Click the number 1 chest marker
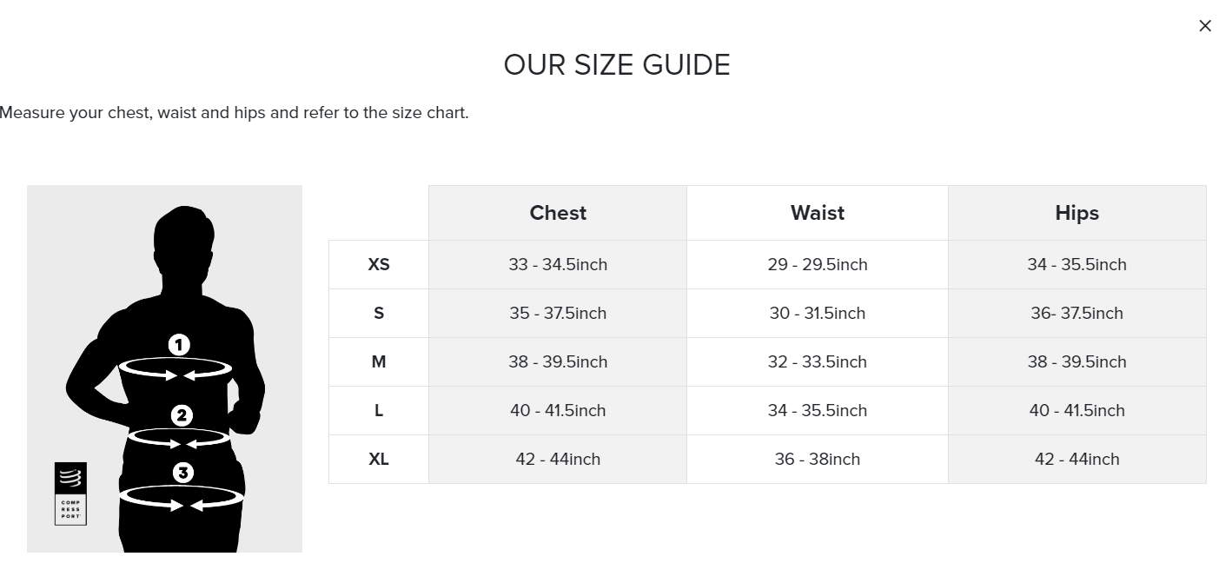The width and height of the screenshot is (1219, 583). click(179, 345)
